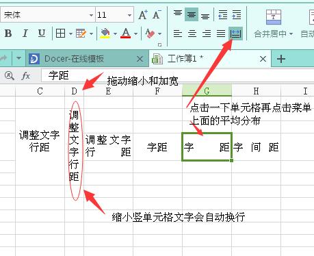Increase indent icon
The width and height of the screenshot is (314, 256).
(x=237, y=14)
